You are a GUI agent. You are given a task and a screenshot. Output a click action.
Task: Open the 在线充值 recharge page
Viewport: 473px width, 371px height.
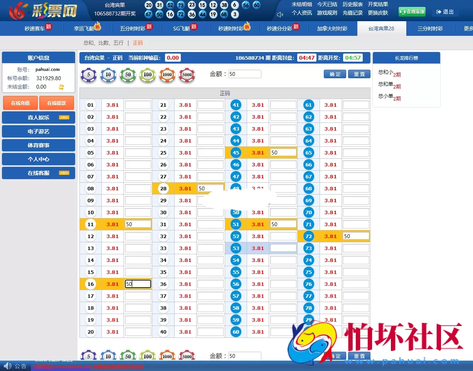(20, 103)
